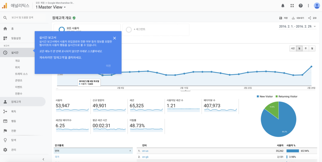This screenshot has height=162, width=322.
Task: Open the three-dot more options menu
Action: 308,6
